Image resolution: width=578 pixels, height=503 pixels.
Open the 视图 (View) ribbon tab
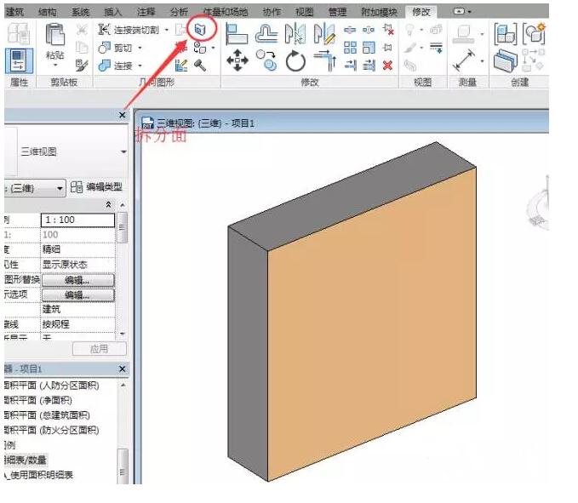[x=304, y=12]
